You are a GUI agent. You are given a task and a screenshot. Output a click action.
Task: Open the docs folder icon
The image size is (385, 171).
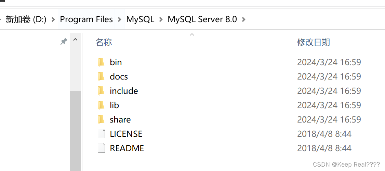[x=101, y=76]
